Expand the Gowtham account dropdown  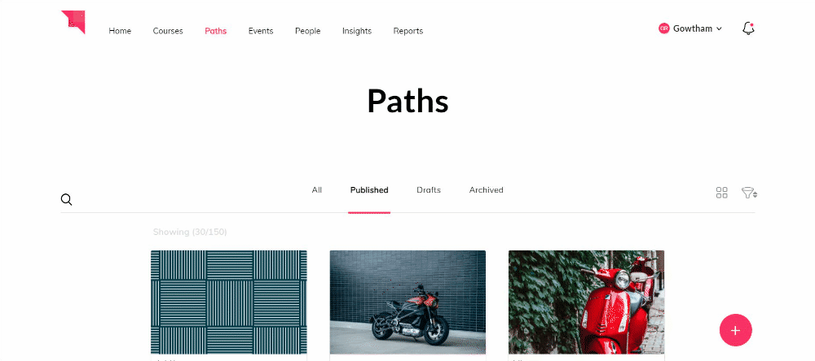[720, 29]
